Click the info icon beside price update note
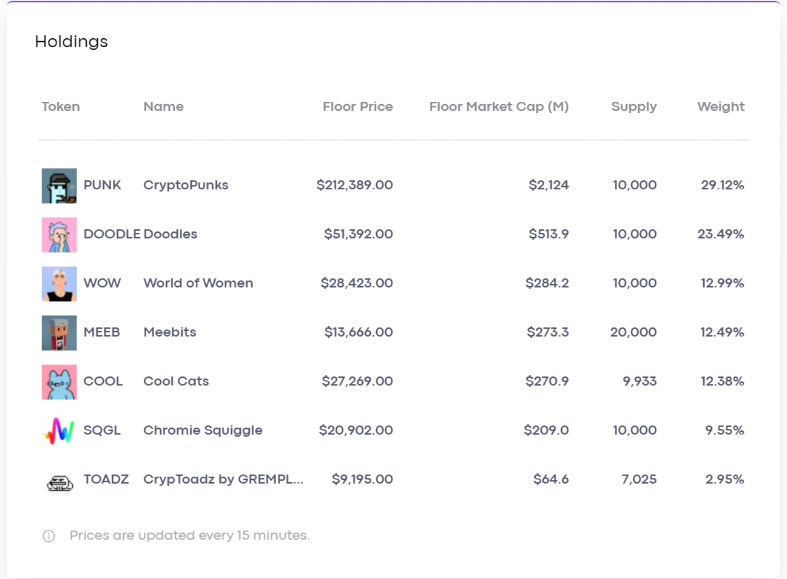Screen dimensions: 787x579 pyautogui.click(x=49, y=536)
